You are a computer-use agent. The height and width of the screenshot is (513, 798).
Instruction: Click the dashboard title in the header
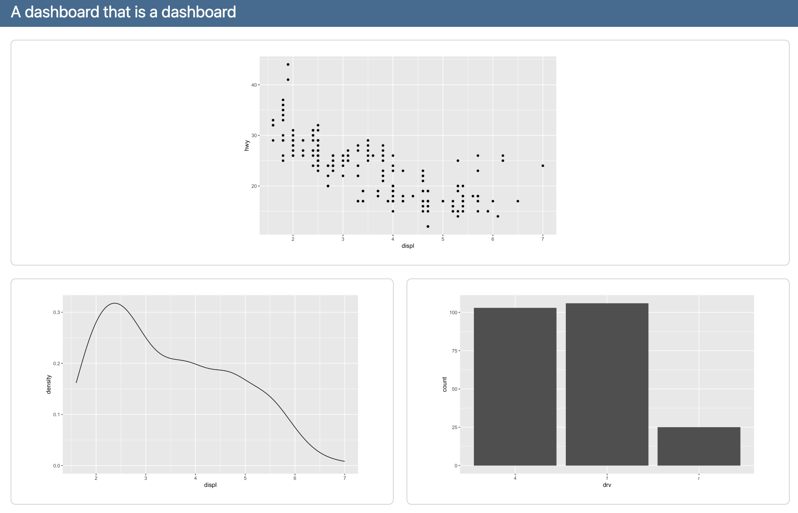[123, 12]
